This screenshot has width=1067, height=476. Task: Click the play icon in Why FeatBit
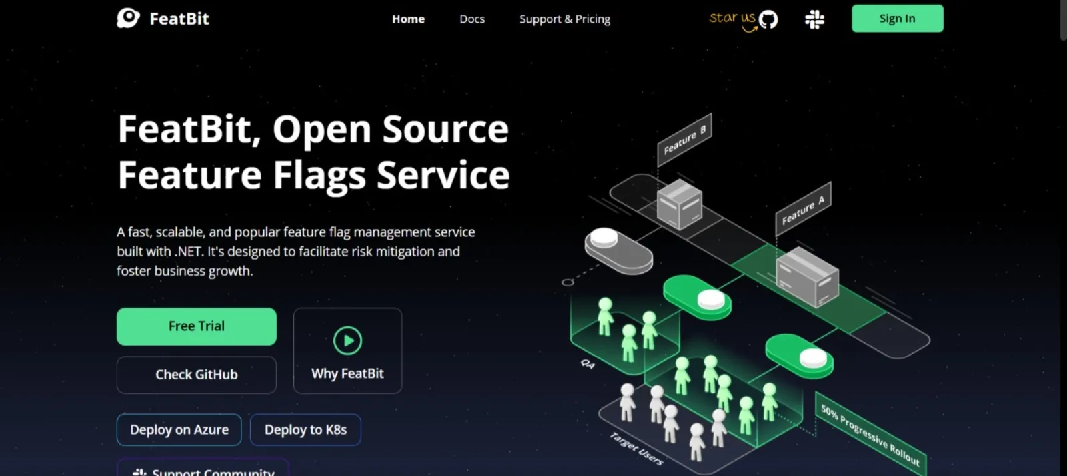(x=347, y=340)
